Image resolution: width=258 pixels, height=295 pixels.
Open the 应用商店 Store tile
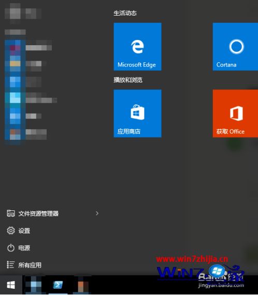[137, 113]
